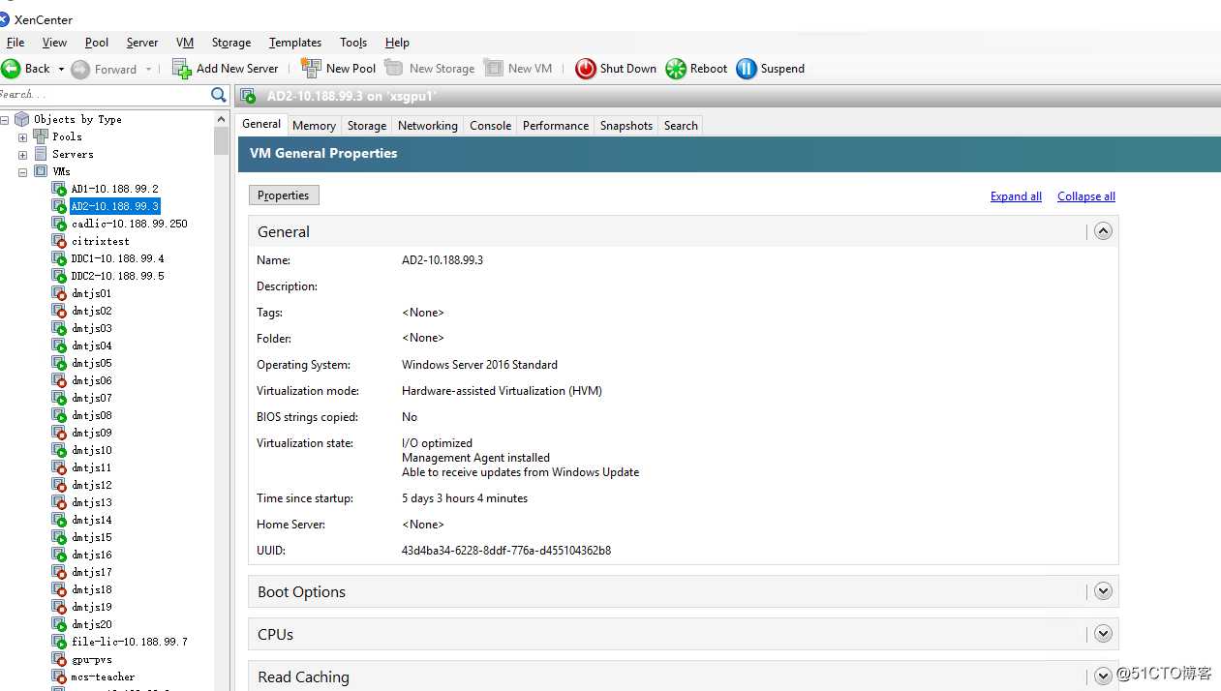Click the green Reboot icon
This screenshot has height=691, width=1221.
coord(676,69)
